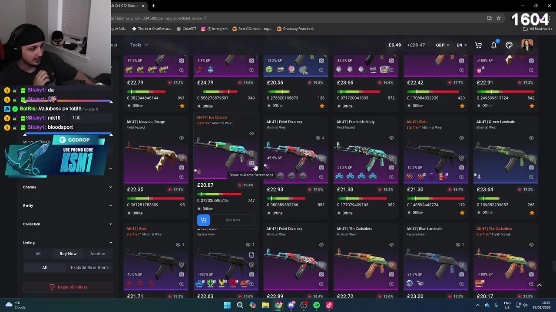
Task: Add AK-47 Ice Coaled to cart
Action: tap(203, 220)
